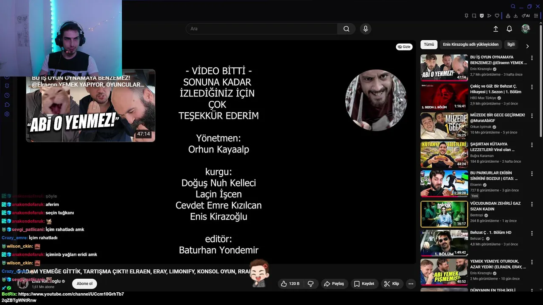
Task: Open options for BU PARKURLAR video
Action: point(532,174)
